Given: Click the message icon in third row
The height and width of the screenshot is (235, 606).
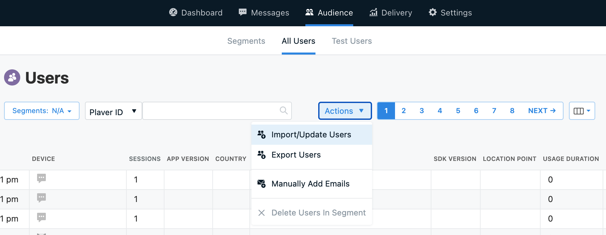Looking at the screenshot, I should pos(41,217).
